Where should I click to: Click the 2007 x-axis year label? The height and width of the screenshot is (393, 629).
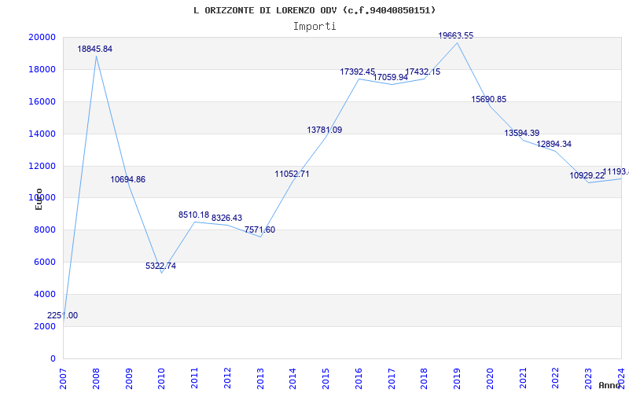tap(63, 379)
